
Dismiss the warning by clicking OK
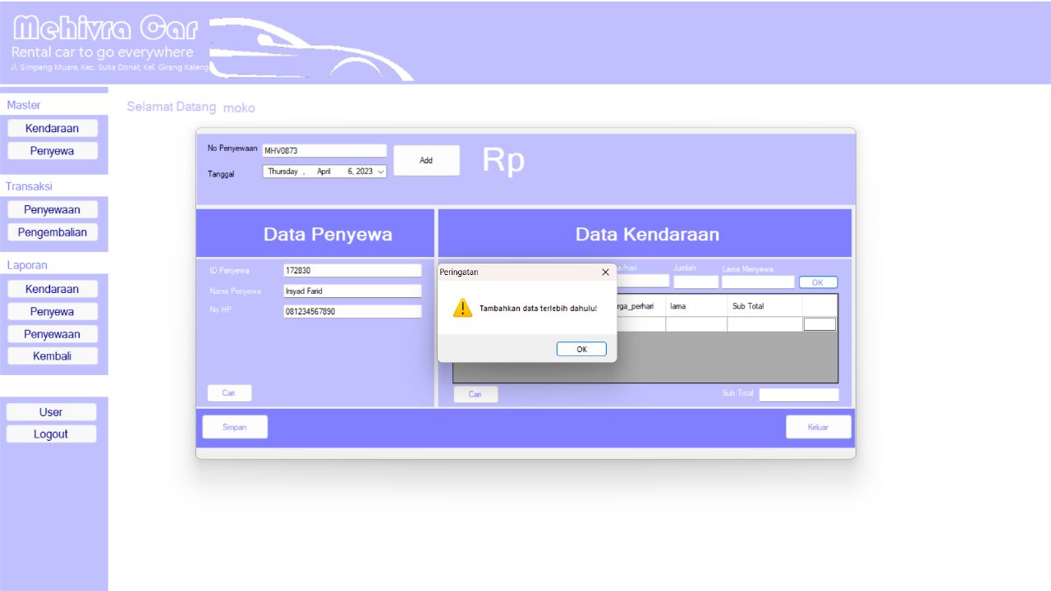[x=581, y=348]
